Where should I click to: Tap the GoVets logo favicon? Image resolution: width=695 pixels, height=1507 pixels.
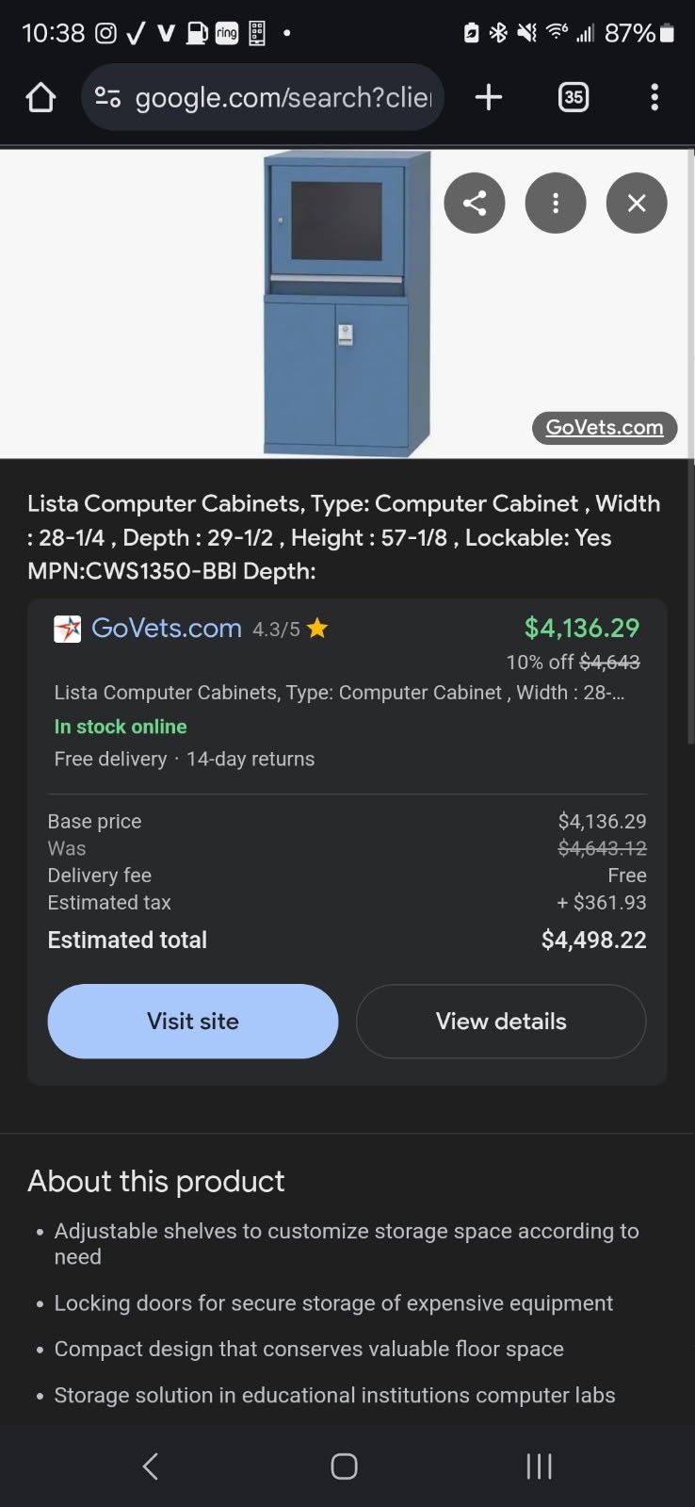click(67, 629)
